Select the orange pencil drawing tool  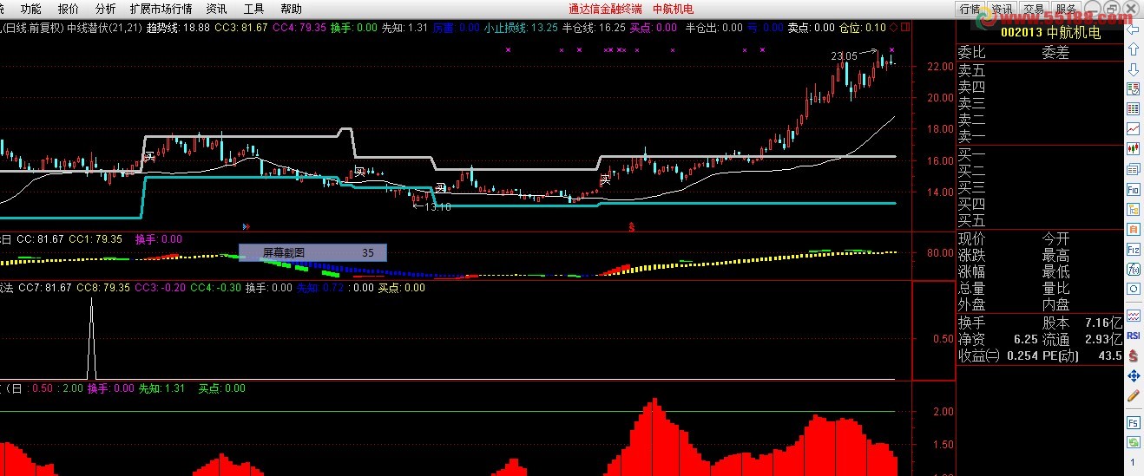coord(1133,395)
